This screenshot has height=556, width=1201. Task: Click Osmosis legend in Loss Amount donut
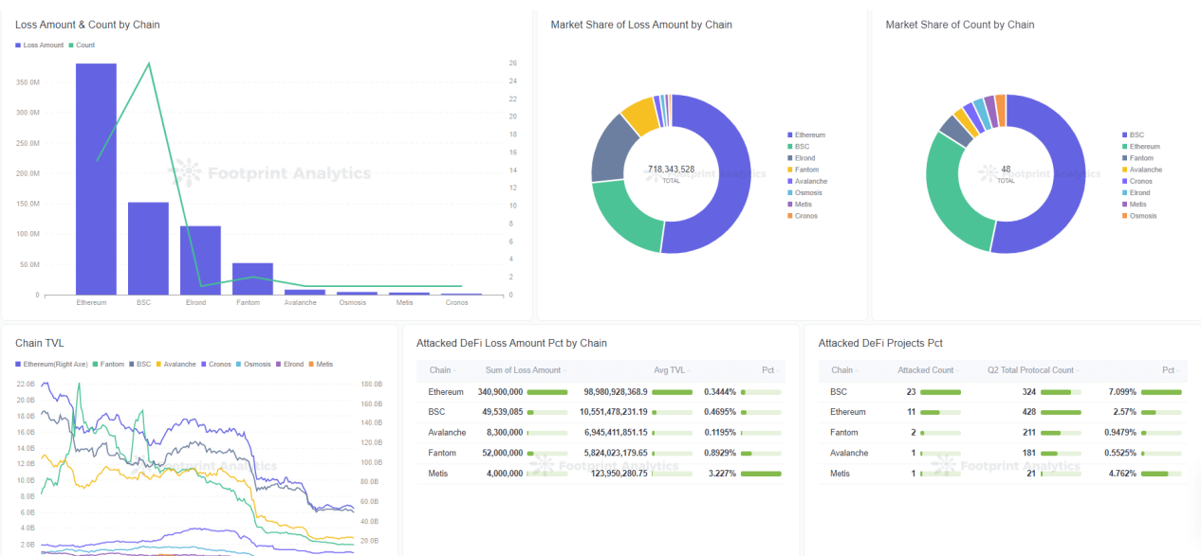(809, 193)
